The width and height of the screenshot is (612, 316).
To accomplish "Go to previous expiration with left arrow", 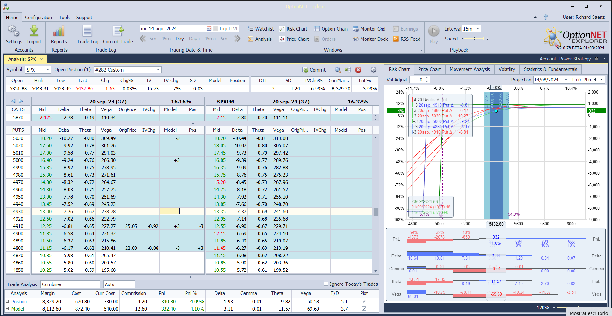I will [x=13, y=101].
